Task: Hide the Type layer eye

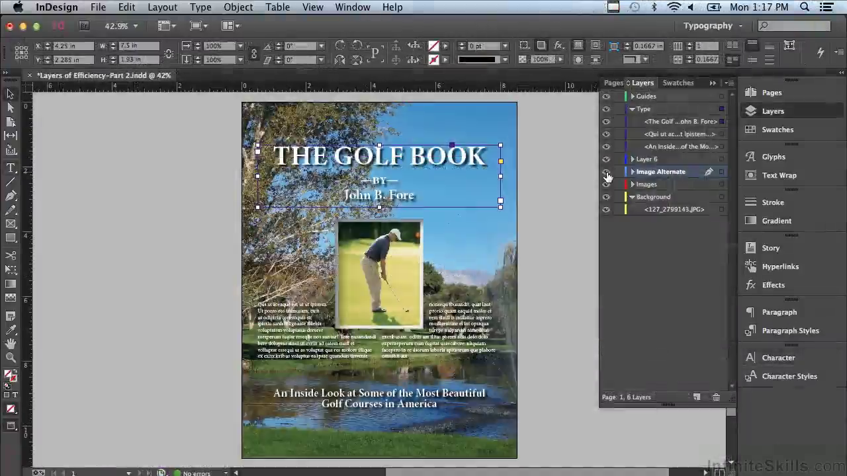Action: pyautogui.click(x=606, y=109)
